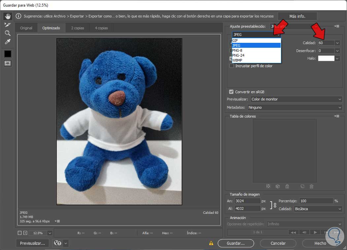Open the Opciones de repetición Infinito dropdown
347x250 pixels.
(304, 224)
